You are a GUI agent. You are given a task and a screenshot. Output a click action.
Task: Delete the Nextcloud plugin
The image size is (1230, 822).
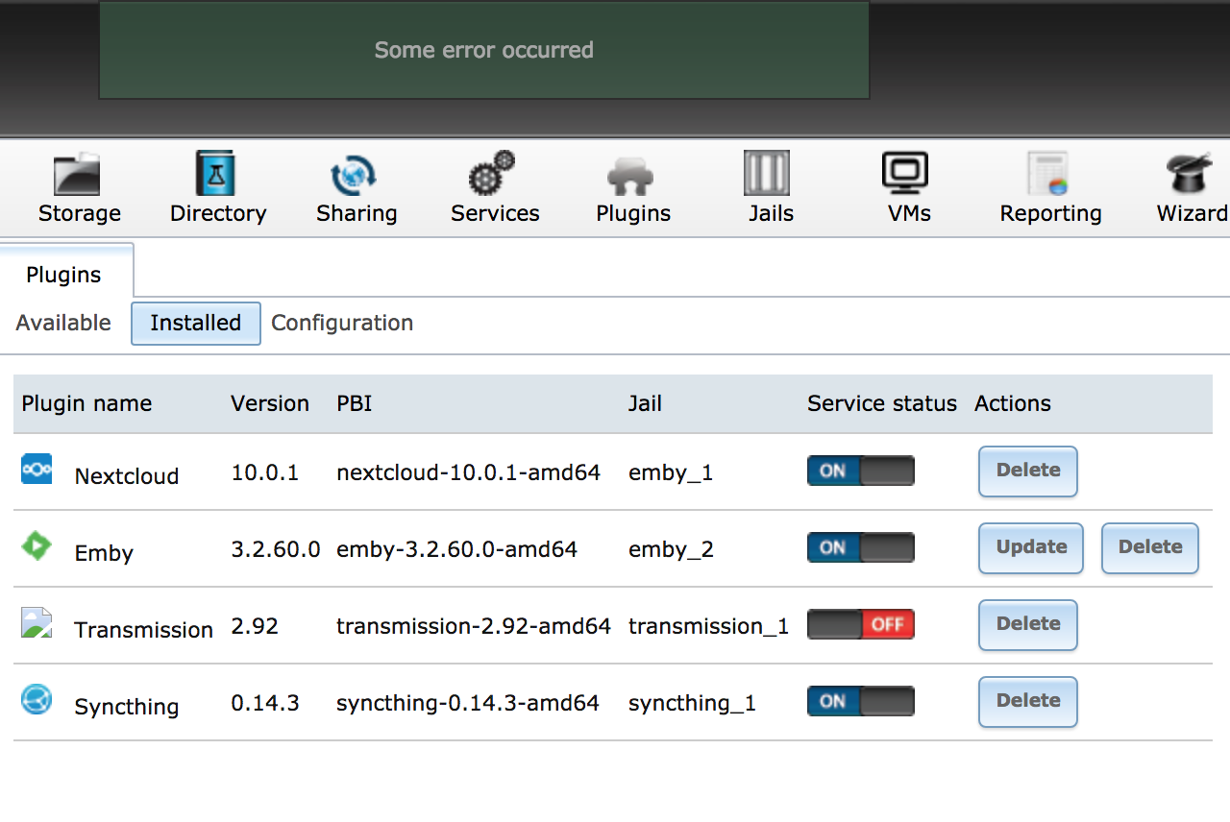pos(1028,471)
